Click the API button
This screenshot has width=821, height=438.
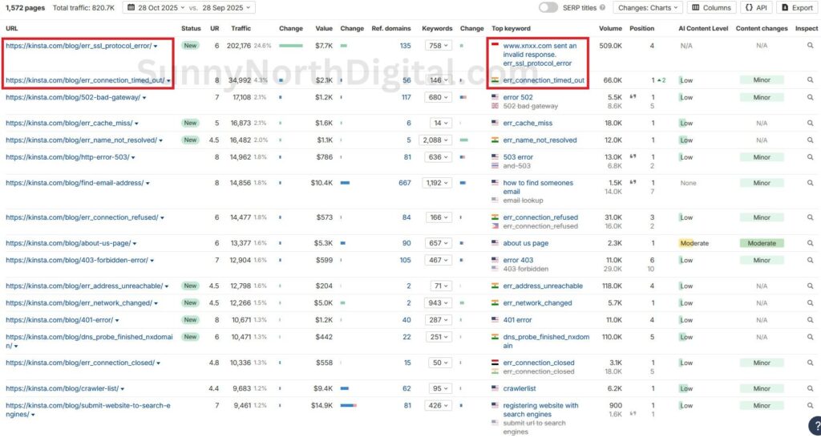coord(756,8)
